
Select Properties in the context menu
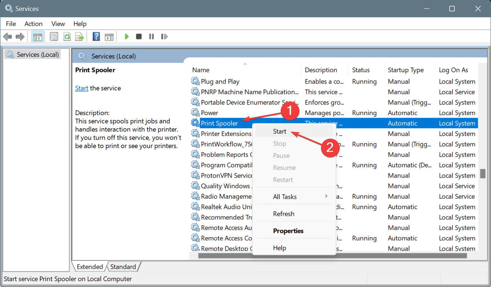point(288,231)
